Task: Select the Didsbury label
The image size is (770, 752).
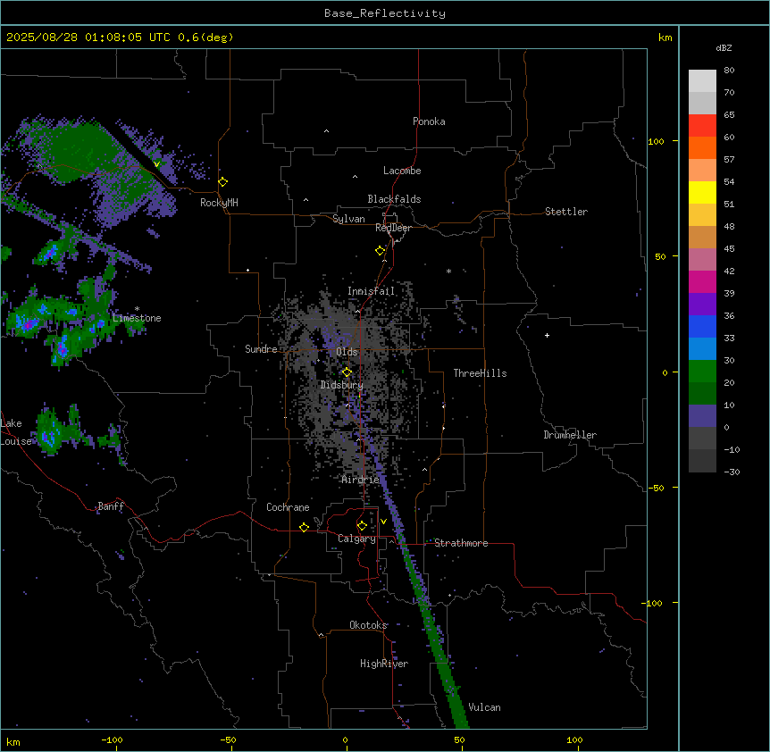Action: click(342, 385)
